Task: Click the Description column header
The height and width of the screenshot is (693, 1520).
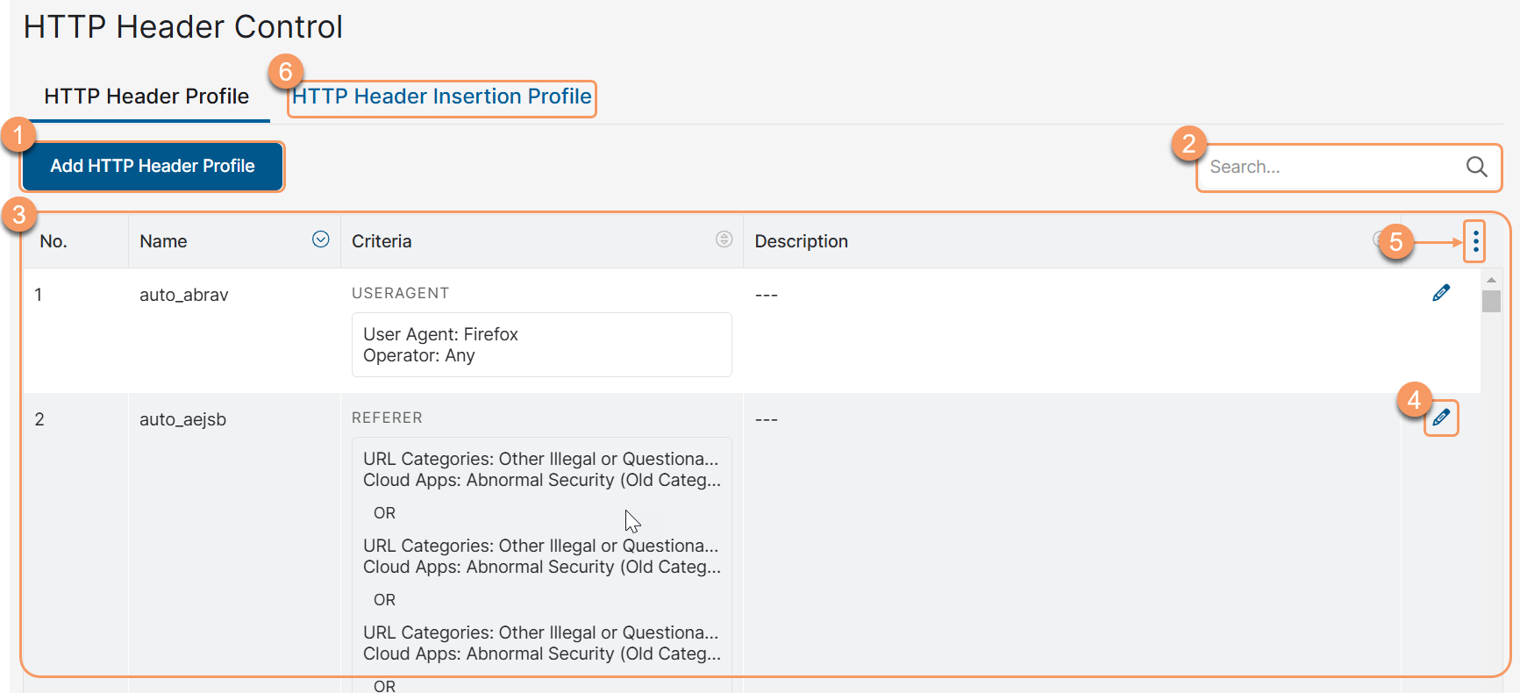Action: coord(801,241)
